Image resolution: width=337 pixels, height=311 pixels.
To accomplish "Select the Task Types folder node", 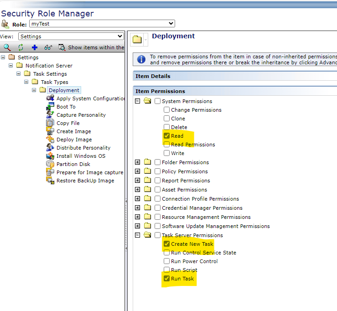I will (54, 82).
